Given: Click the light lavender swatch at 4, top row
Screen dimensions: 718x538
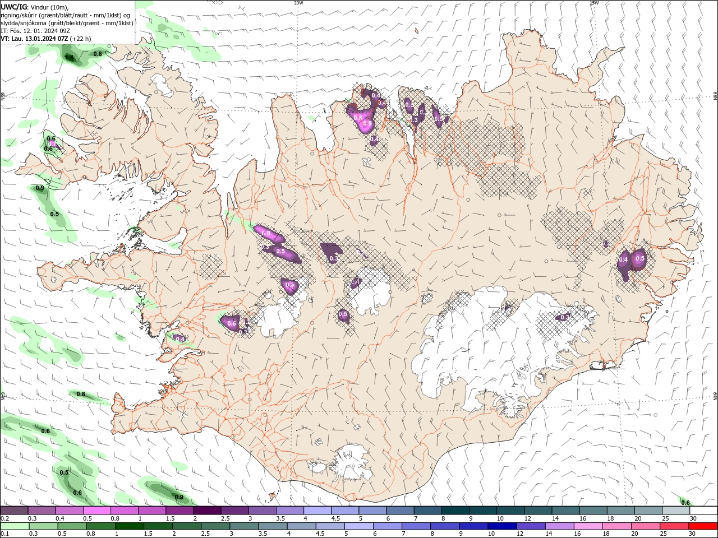Looking at the screenshot, I should point(317,511).
